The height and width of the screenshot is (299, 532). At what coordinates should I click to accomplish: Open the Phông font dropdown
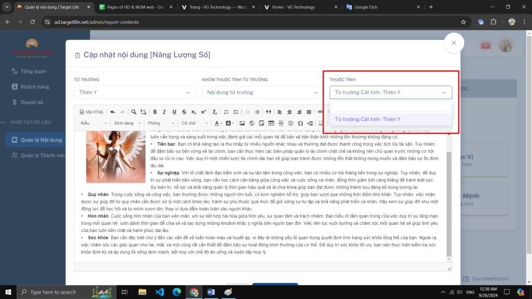(161, 123)
